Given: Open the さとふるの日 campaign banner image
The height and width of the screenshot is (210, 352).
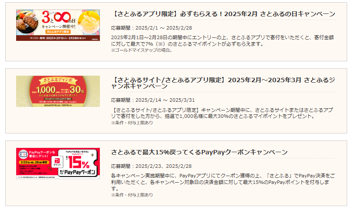Looking at the screenshot, I should click(x=58, y=25).
